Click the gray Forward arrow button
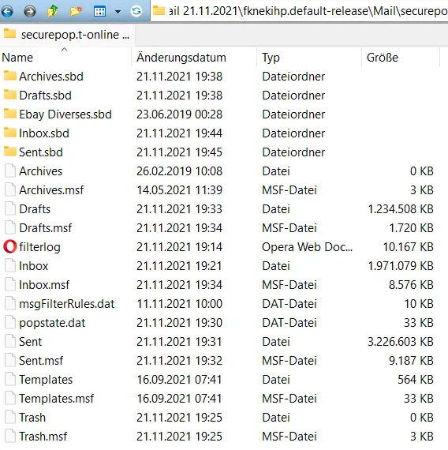This screenshot has width=448, height=450. point(30,12)
